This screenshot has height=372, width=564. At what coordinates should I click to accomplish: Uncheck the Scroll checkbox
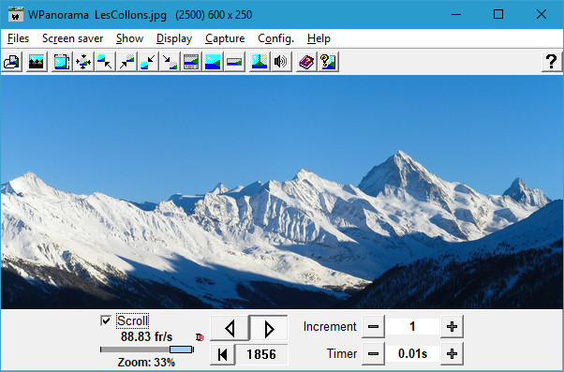point(106,320)
